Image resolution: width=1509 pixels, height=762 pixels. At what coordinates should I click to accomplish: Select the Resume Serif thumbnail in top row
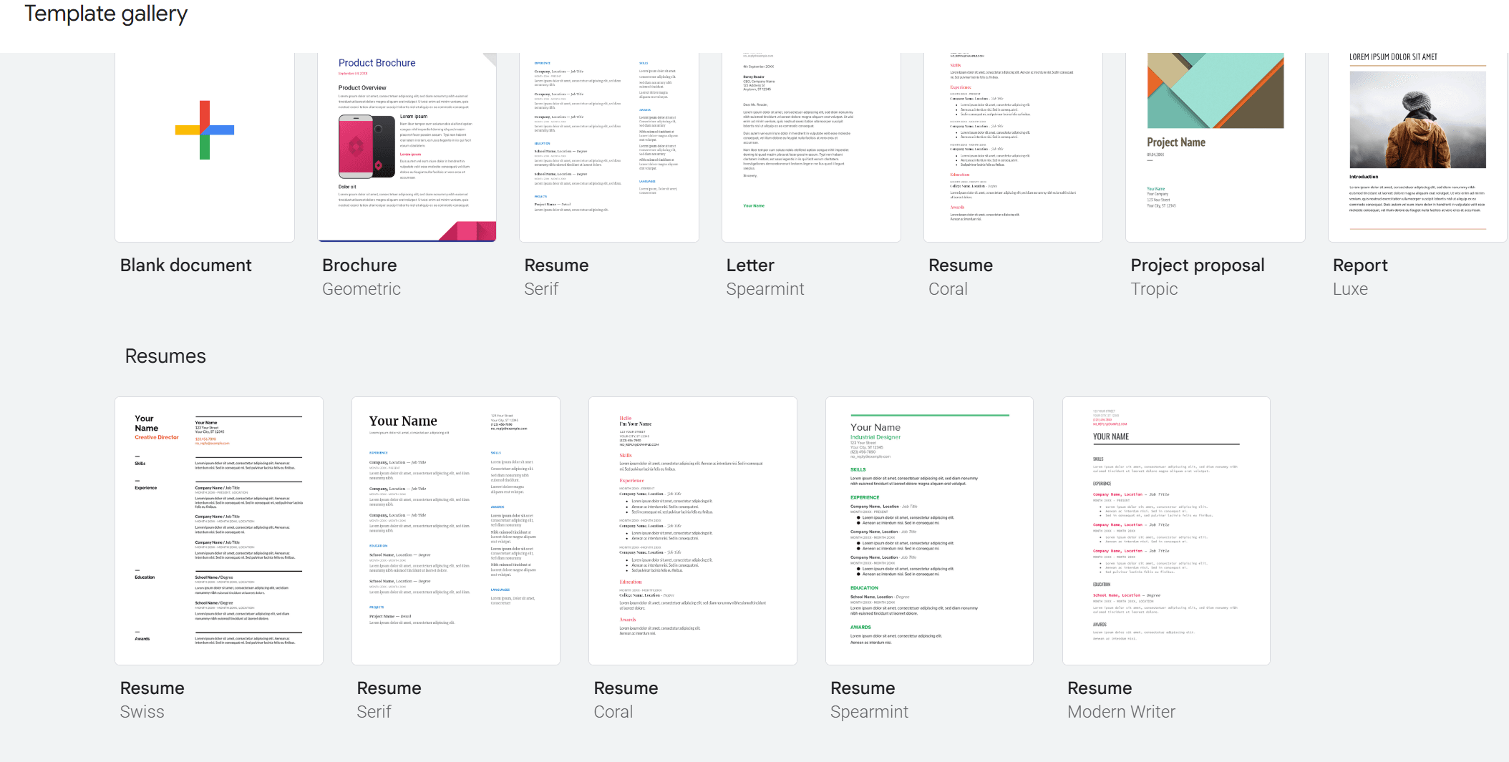(609, 147)
